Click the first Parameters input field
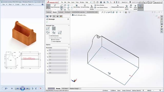The height and width of the screenshot is (92, 164). pyautogui.click(x=57, y=50)
